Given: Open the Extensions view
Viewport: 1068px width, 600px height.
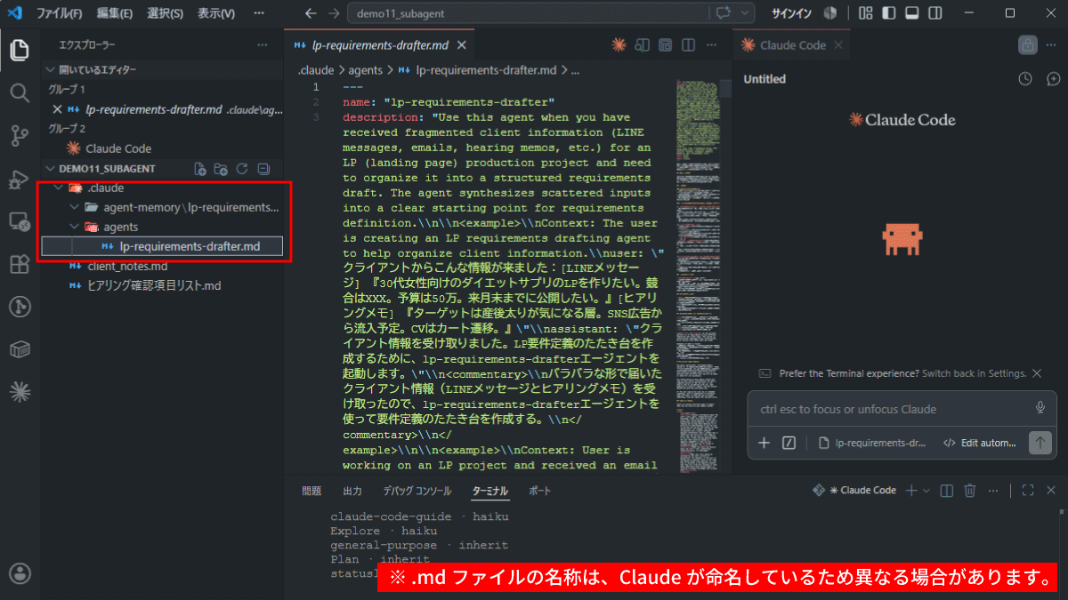Looking at the screenshot, I should point(20,264).
